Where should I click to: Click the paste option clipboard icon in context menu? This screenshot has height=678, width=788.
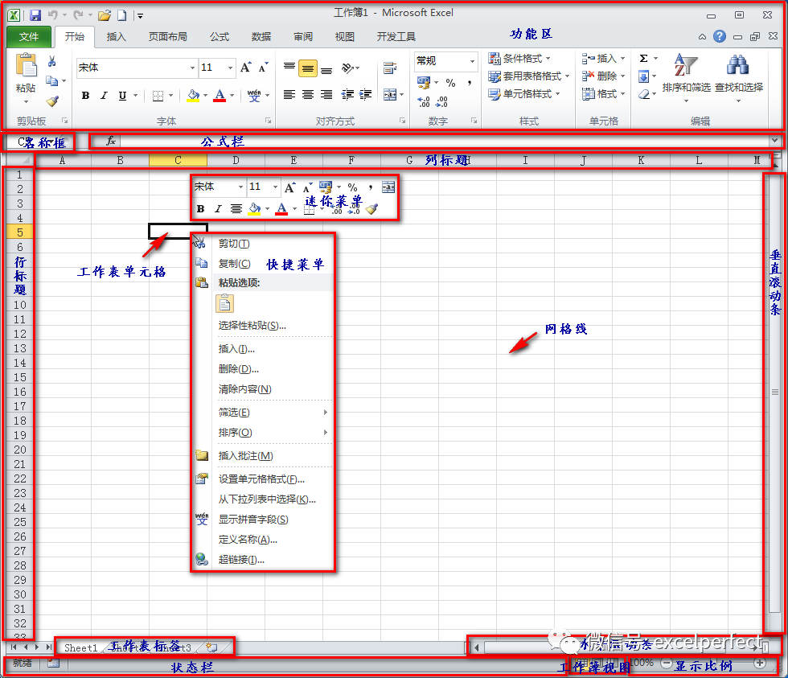[x=224, y=303]
